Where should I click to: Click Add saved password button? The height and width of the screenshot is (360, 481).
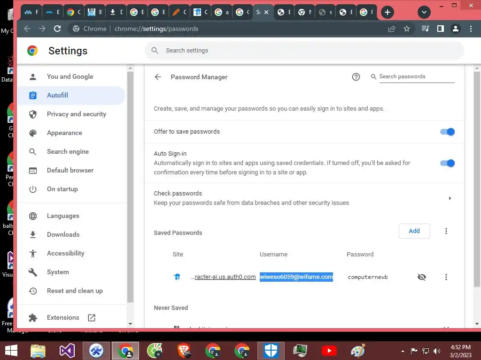(x=414, y=231)
